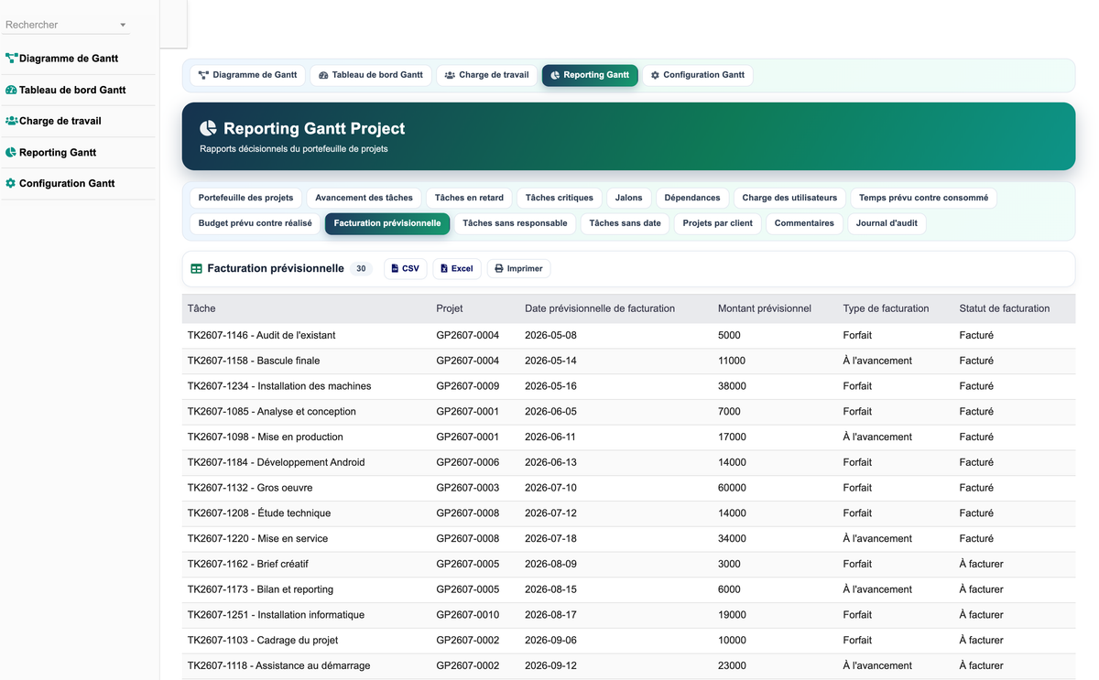View the Tâches en retard report
This screenshot has height=680, width=1099.
[469, 198]
